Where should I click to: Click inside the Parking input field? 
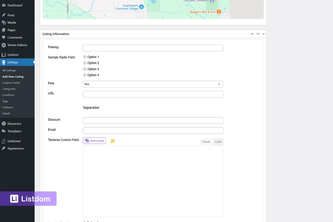click(x=153, y=47)
